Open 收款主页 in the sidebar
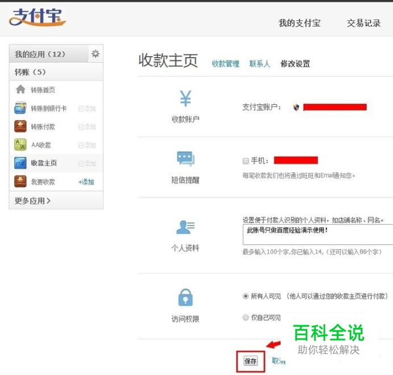The width and height of the screenshot is (393, 375). click(x=44, y=163)
